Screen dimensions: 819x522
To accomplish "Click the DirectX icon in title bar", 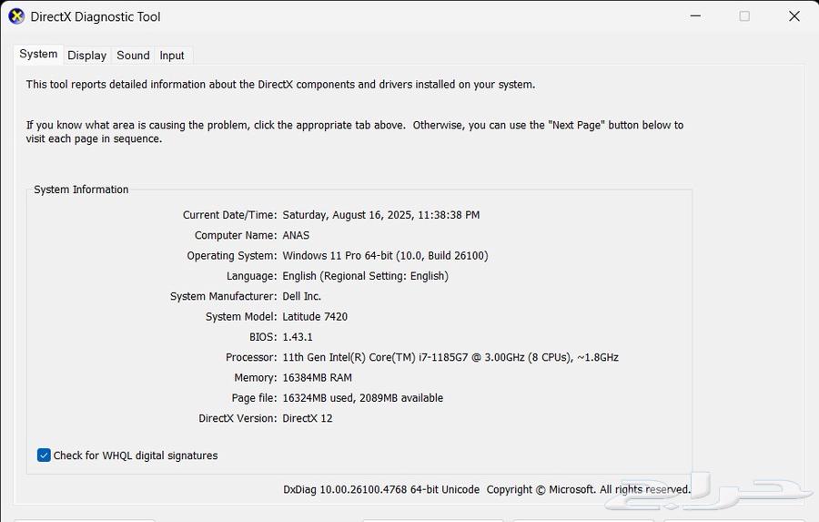I will pos(16,16).
